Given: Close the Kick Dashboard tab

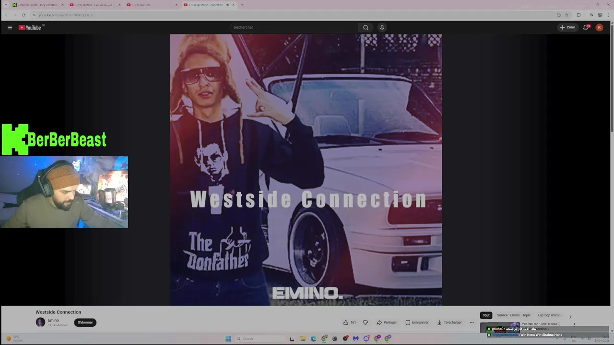Looking at the screenshot, I should (62, 5).
